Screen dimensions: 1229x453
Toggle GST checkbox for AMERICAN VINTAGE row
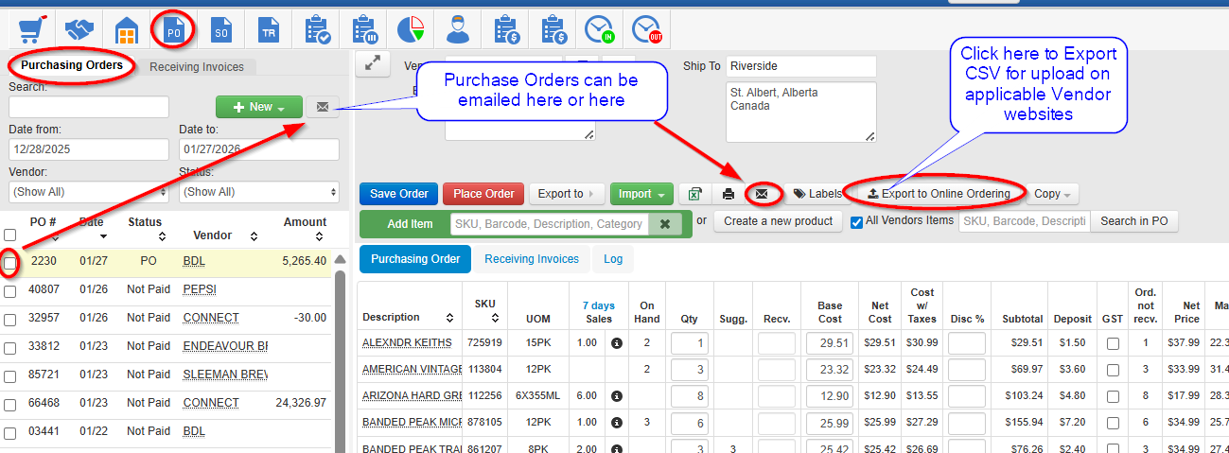(x=1113, y=370)
